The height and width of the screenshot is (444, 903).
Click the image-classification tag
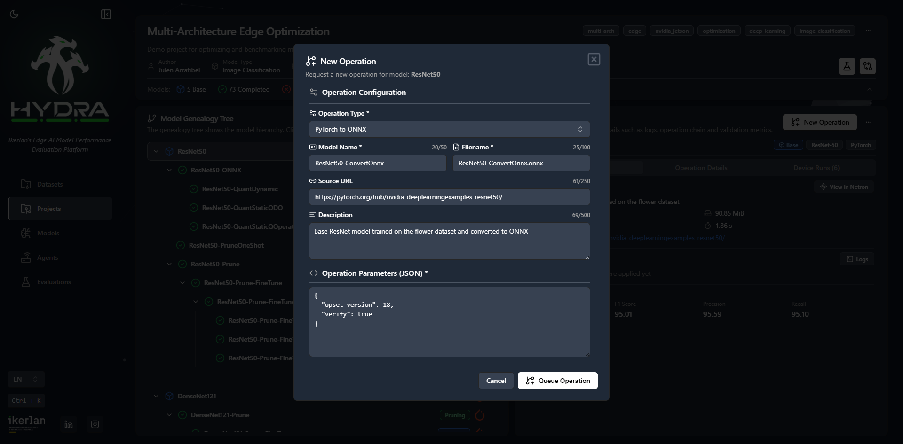point(825,31)
